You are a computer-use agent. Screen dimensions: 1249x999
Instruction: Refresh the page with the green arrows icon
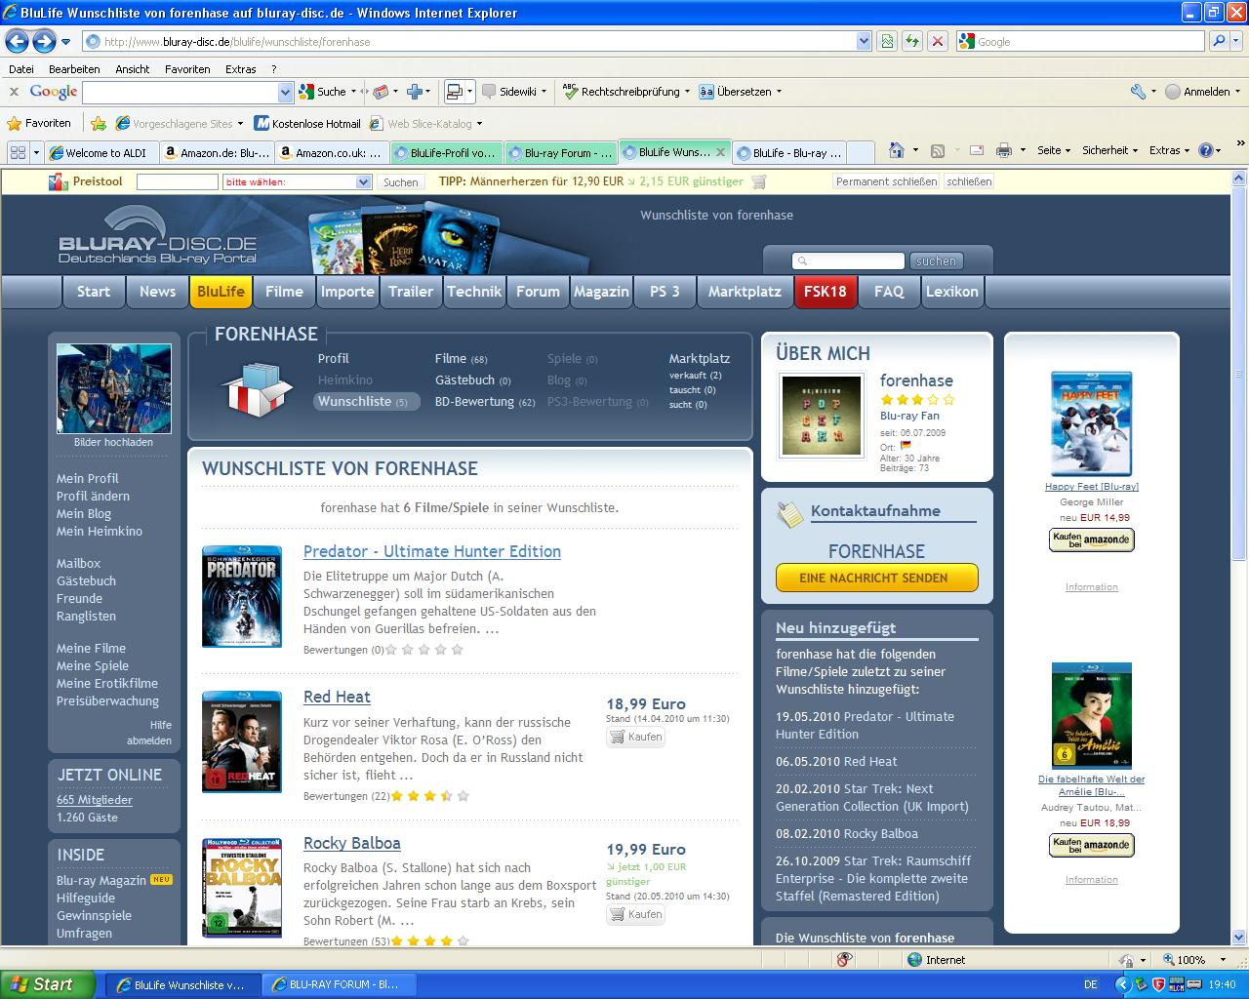912,41
